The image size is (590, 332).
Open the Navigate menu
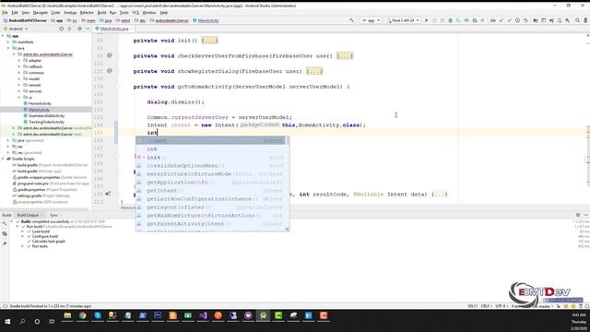(x=41, y=12)
